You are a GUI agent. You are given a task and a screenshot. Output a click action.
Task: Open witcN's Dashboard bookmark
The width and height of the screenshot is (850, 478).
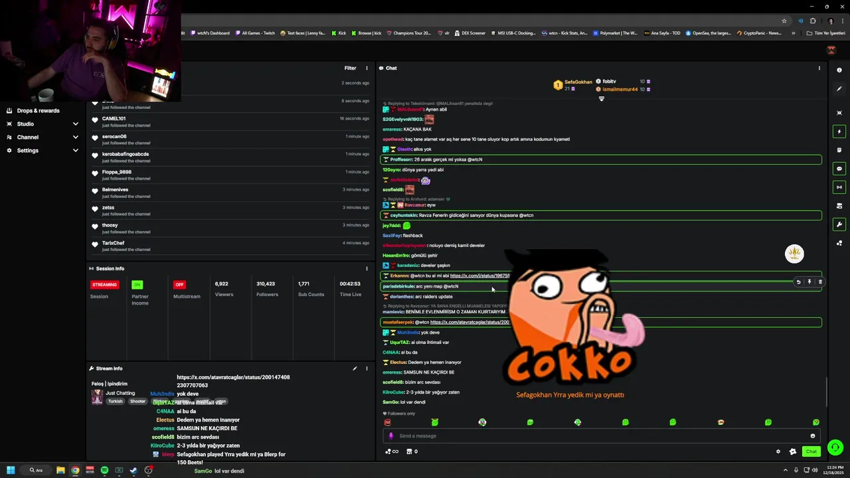[210, 33]
